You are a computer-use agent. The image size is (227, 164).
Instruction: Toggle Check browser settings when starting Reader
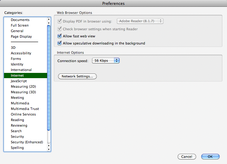(x=59, y=29)
